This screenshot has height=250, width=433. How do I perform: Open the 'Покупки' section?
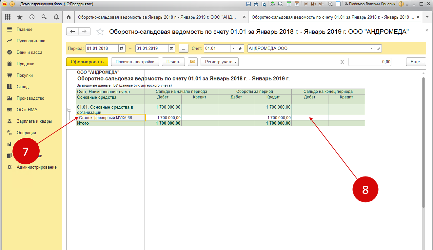[25, 75]
